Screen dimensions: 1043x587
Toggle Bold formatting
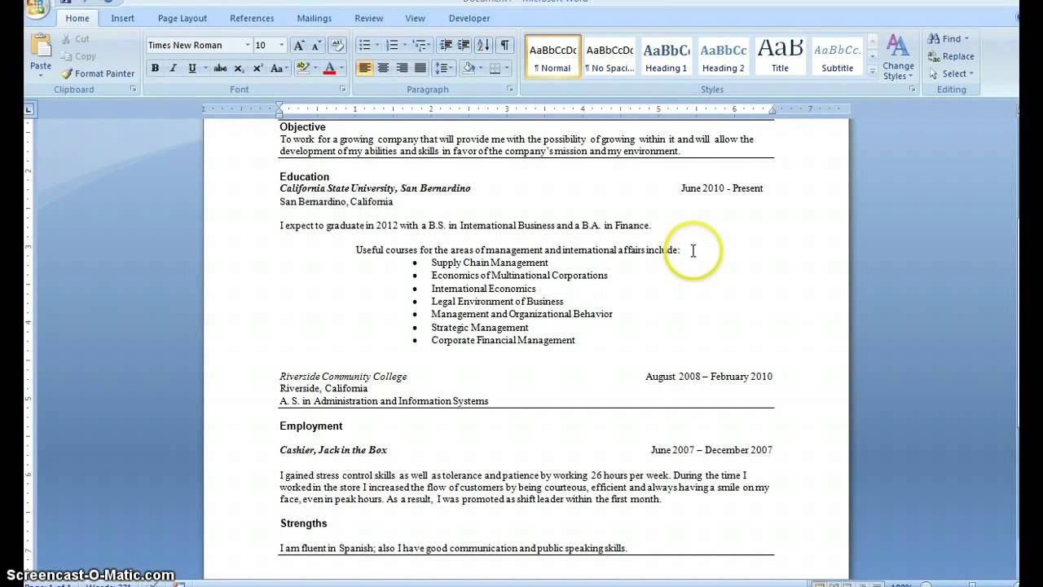pyautogui.click(x=155, y=68)
